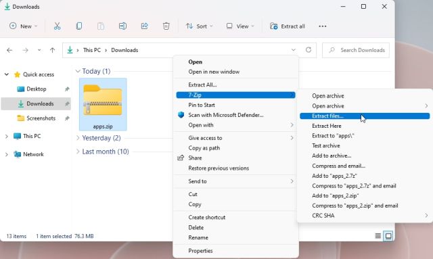
Task: Expand the This PC tree node
Action: [x=7, y=136]
